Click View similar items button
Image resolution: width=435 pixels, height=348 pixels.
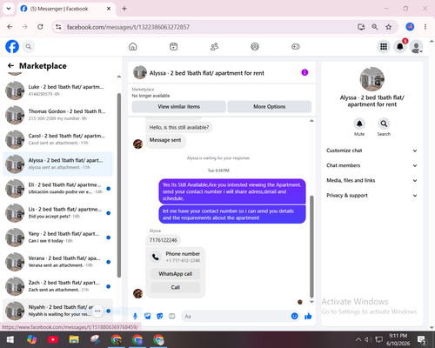pyautogui.click(x=179, y=107)
